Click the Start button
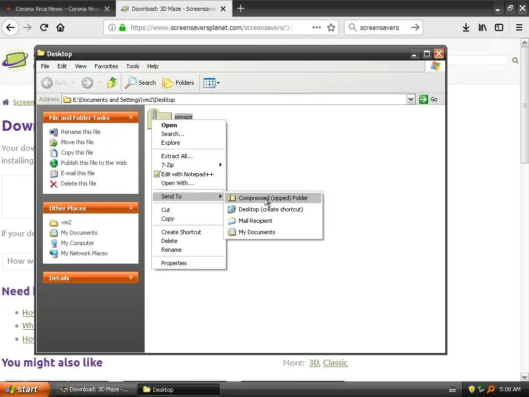The height and width of the screenshot is (397, 529). click(24, 389)
